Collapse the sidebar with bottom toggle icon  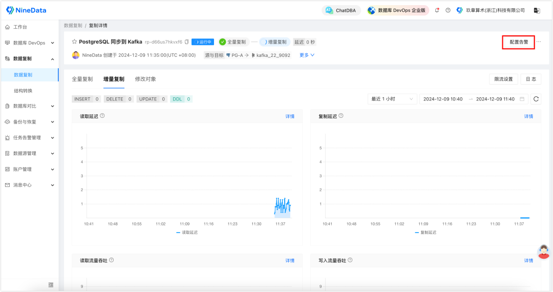pos(51,285)
